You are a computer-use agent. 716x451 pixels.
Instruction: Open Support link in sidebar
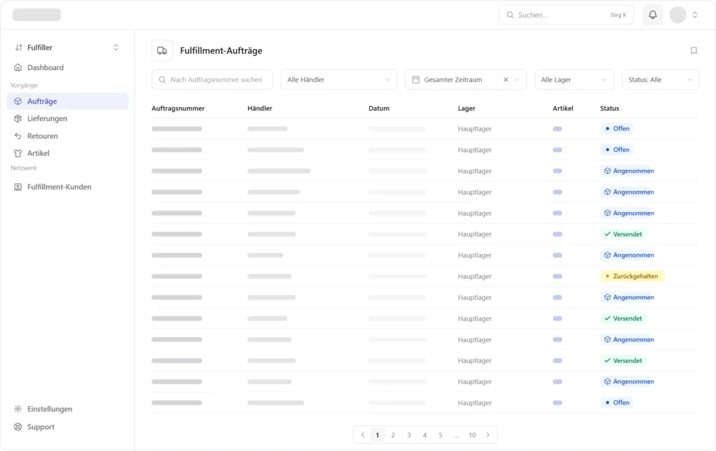click(x=66, y=427)
